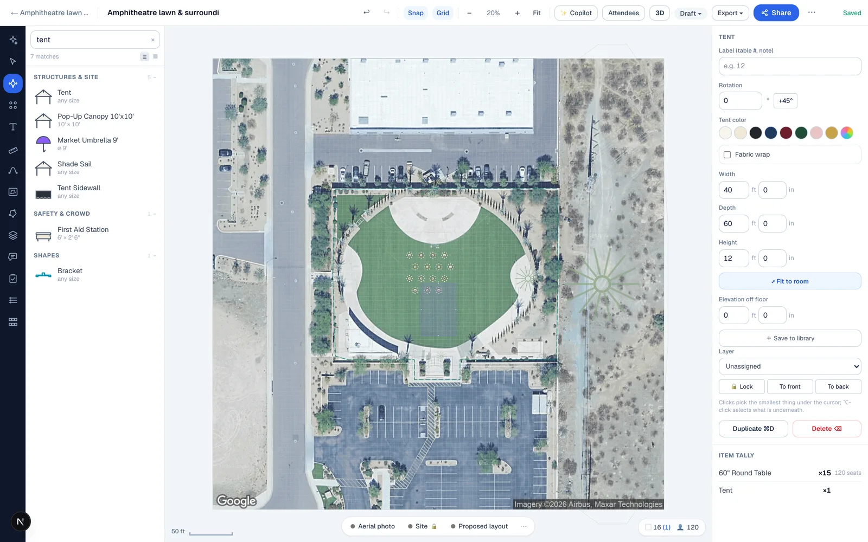Zoom out with the minus icon

point(469,13)
